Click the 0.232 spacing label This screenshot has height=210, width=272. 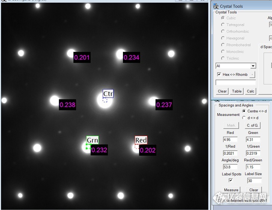pos(99,150)
